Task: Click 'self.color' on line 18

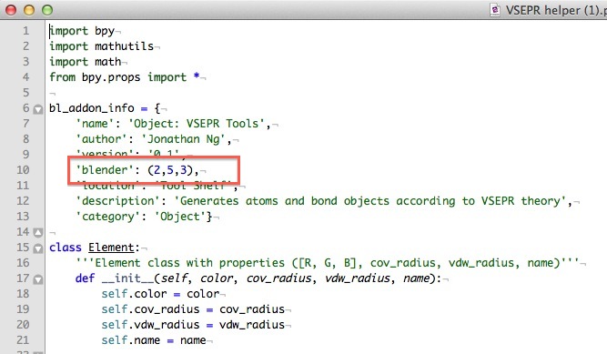Action: point(134,294)
